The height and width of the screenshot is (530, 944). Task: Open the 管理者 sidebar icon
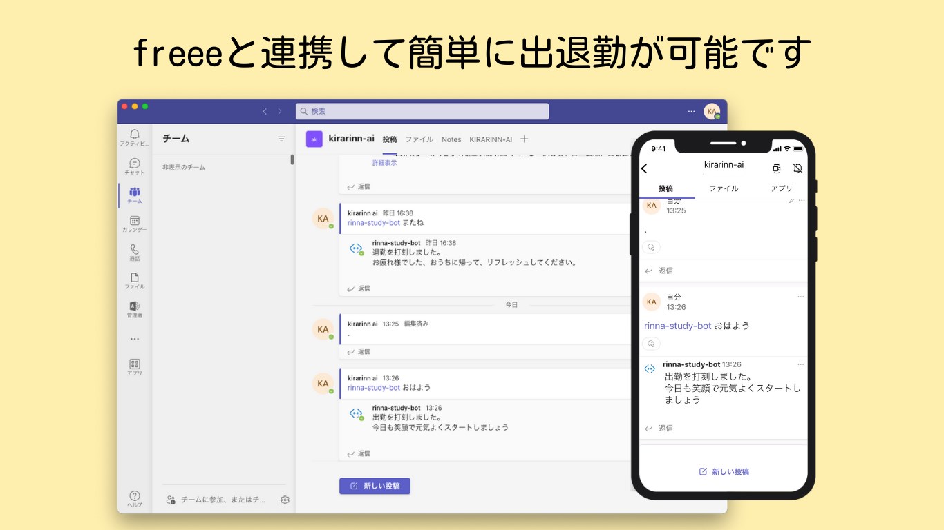click(x=134, y=310)
